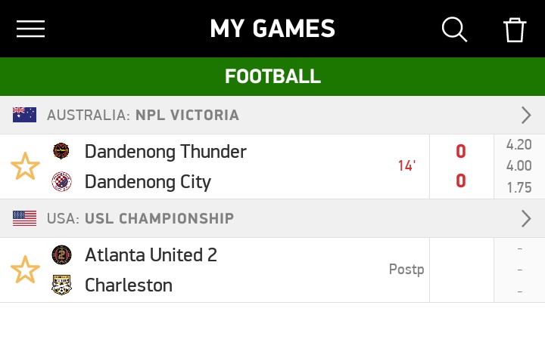
Task: Click the Charleston team crest
Action: coord(61,285)
